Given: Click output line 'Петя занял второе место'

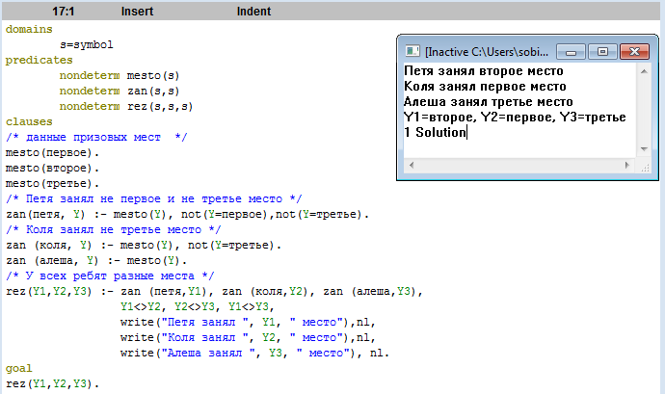Looking at the screenshot, I should 484,71.
